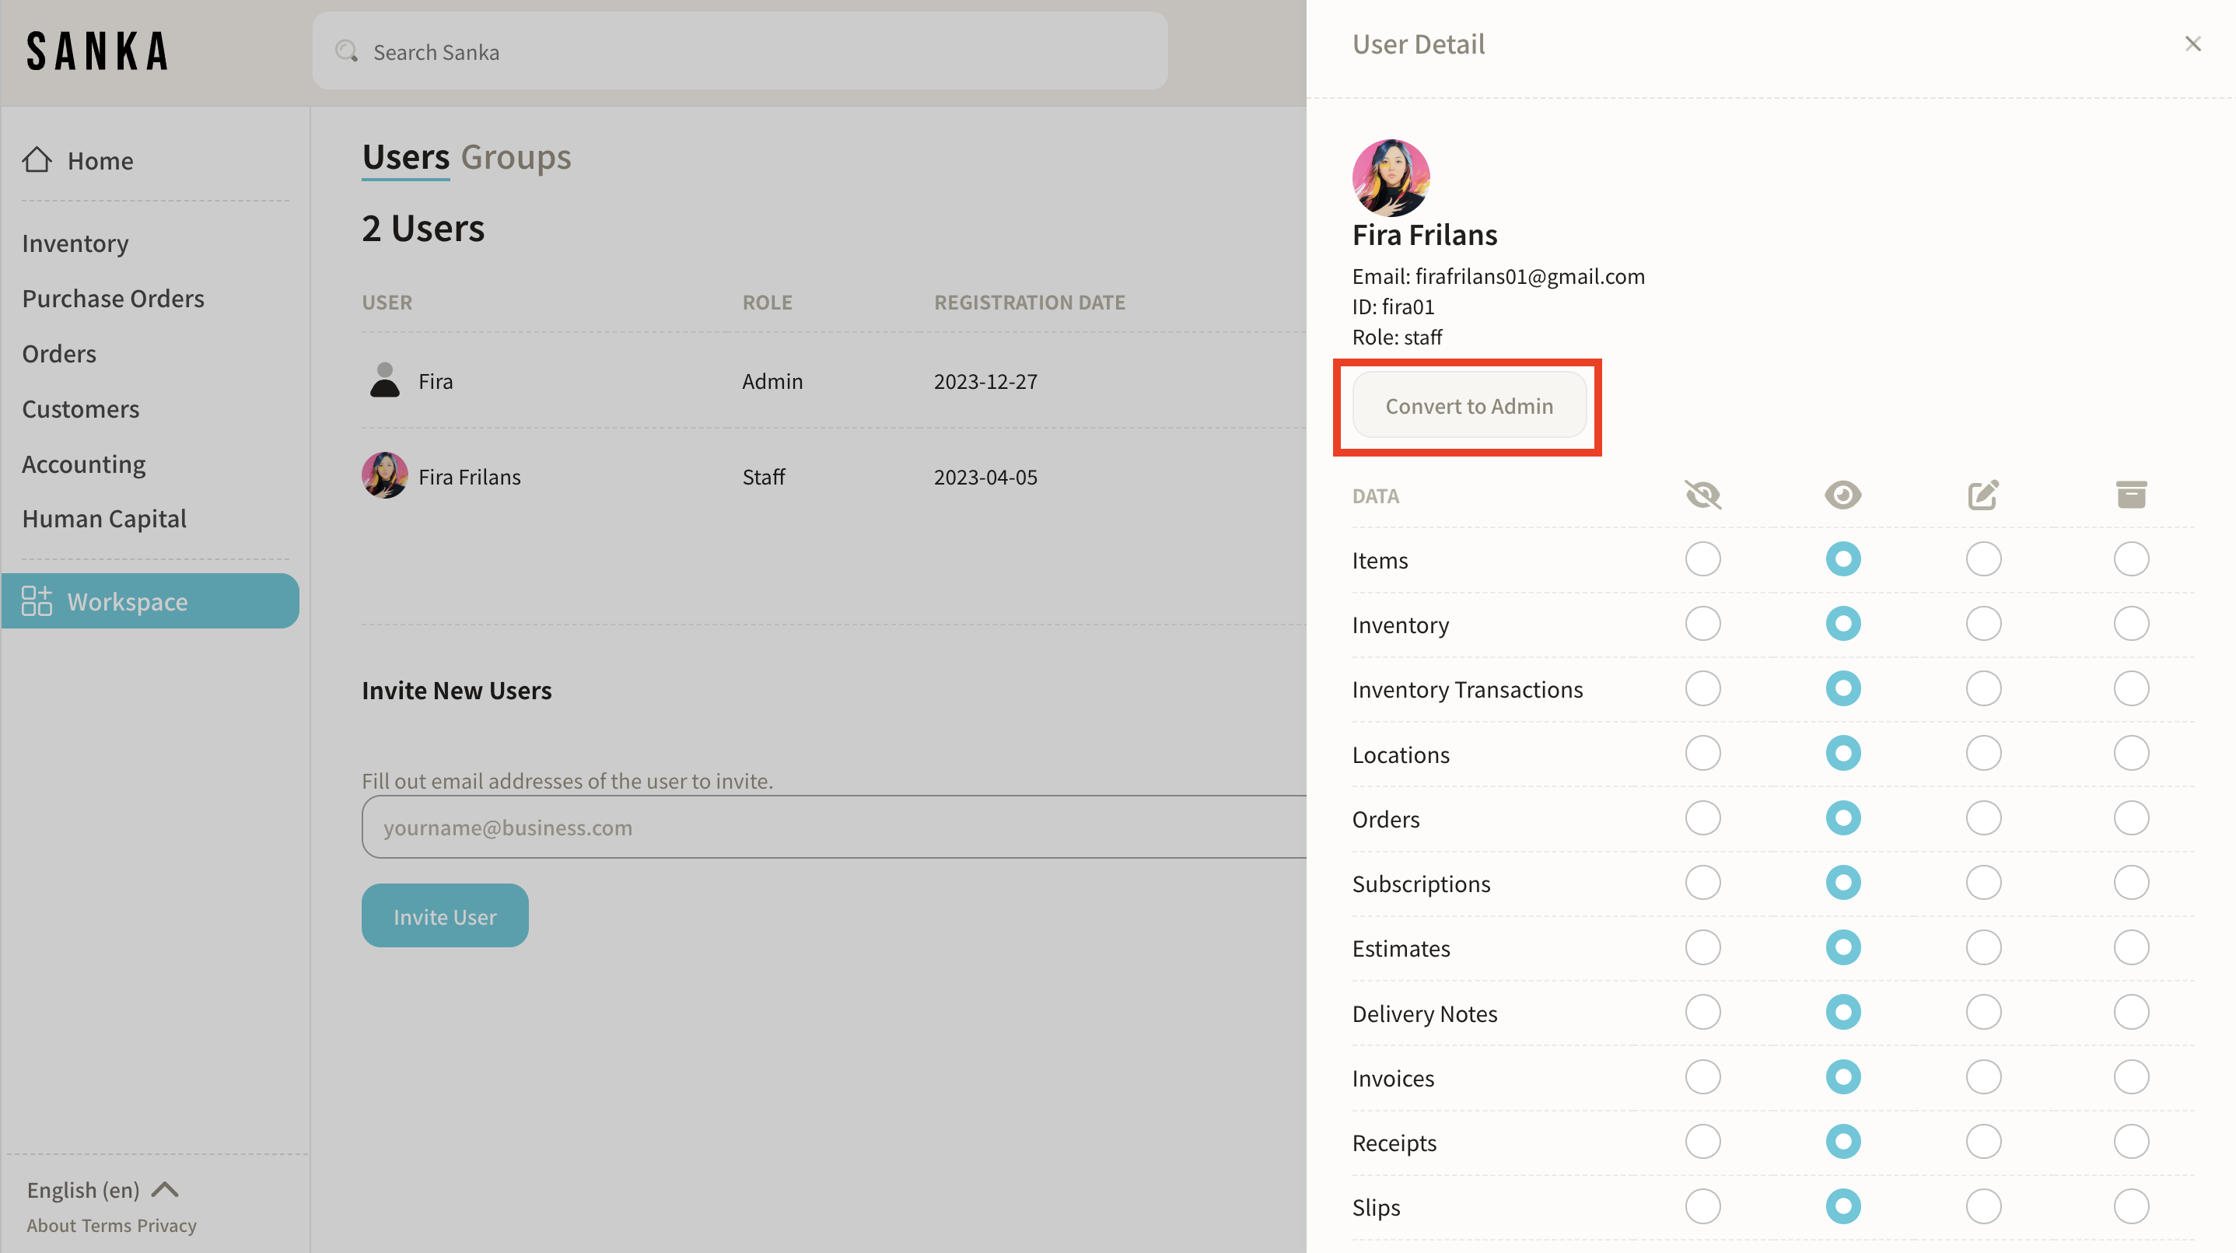Set Items permission to hidden
This screenshot has width=2236, height=1253.
tap(1702, 559)
